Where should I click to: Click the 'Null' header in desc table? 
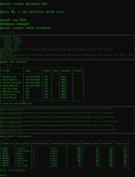[47, 71]
